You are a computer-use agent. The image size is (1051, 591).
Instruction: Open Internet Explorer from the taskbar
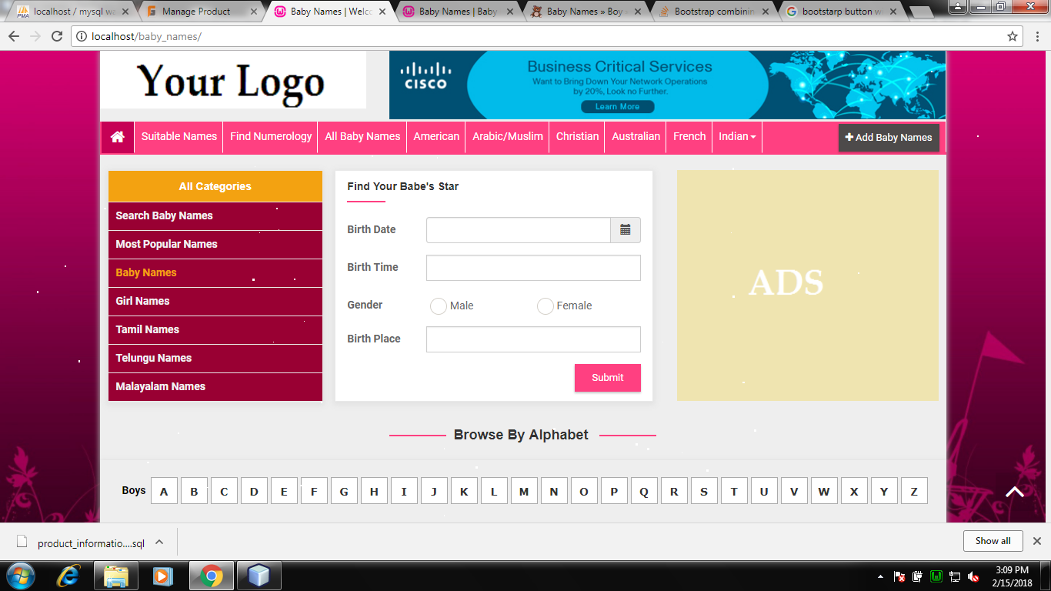click(68, 576)
